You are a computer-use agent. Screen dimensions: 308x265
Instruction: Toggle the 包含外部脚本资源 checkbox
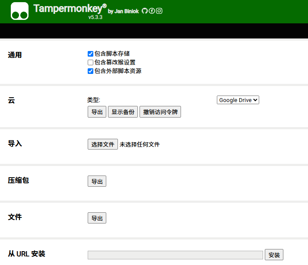90,71
